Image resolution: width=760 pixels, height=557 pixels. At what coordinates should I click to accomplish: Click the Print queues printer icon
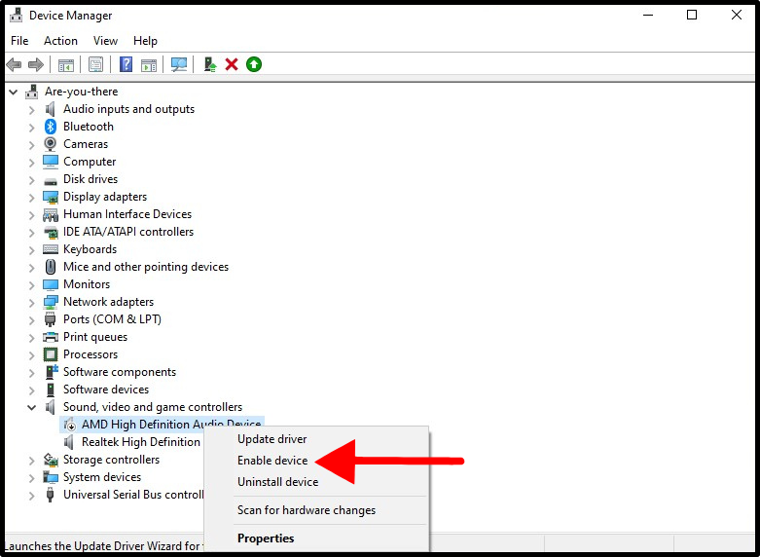(x=51, y=337)
